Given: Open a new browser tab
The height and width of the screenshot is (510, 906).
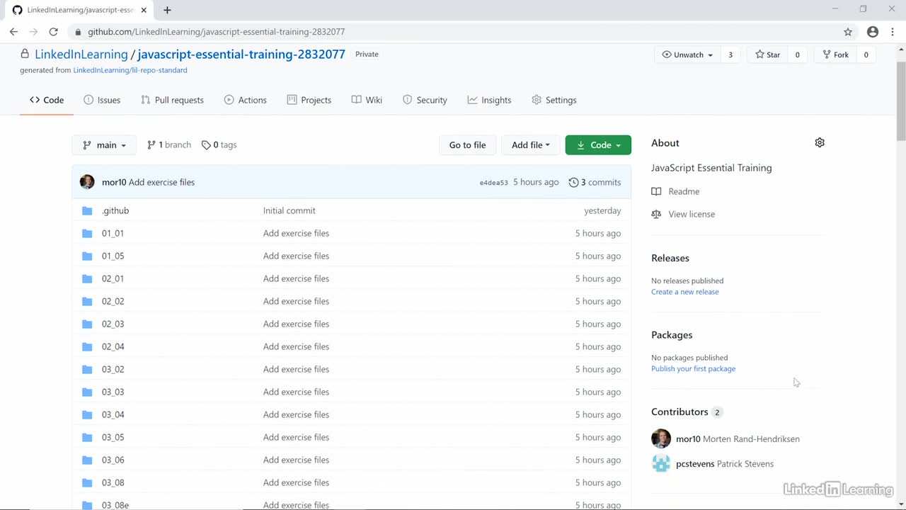Looking at the screenshot, I should tap(167, 10).
